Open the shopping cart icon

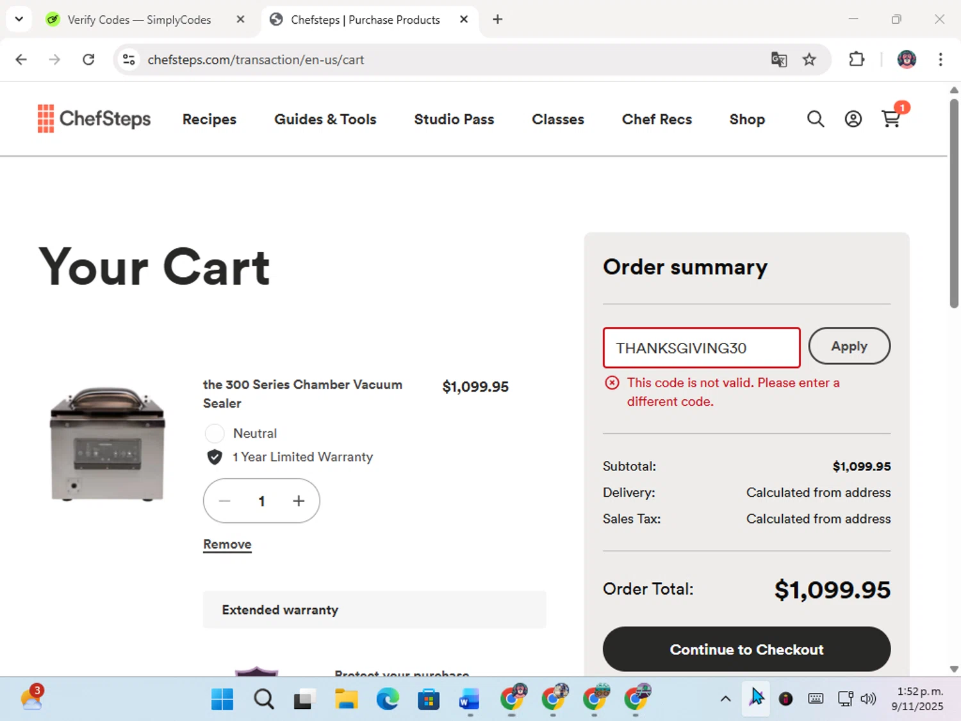pyautogui.click(x=891, y=119)
